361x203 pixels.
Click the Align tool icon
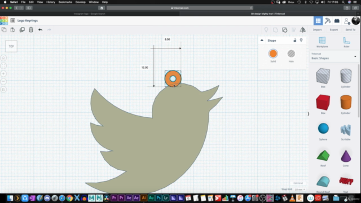coord(294,30)
